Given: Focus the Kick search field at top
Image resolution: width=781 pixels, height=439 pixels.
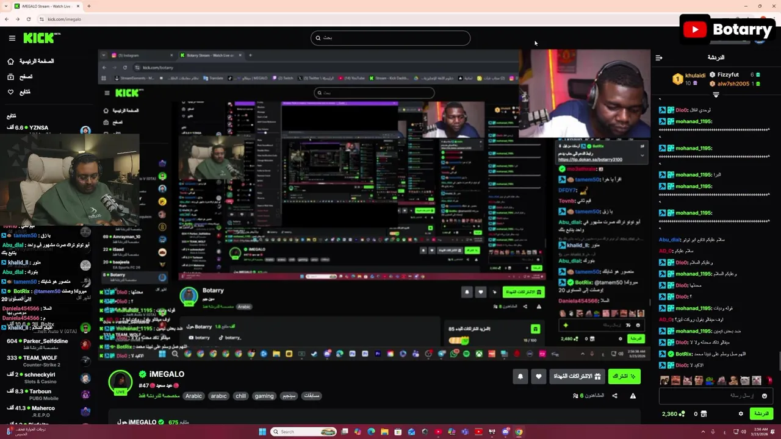Looking at the screenshot, I should pos(390,38).
